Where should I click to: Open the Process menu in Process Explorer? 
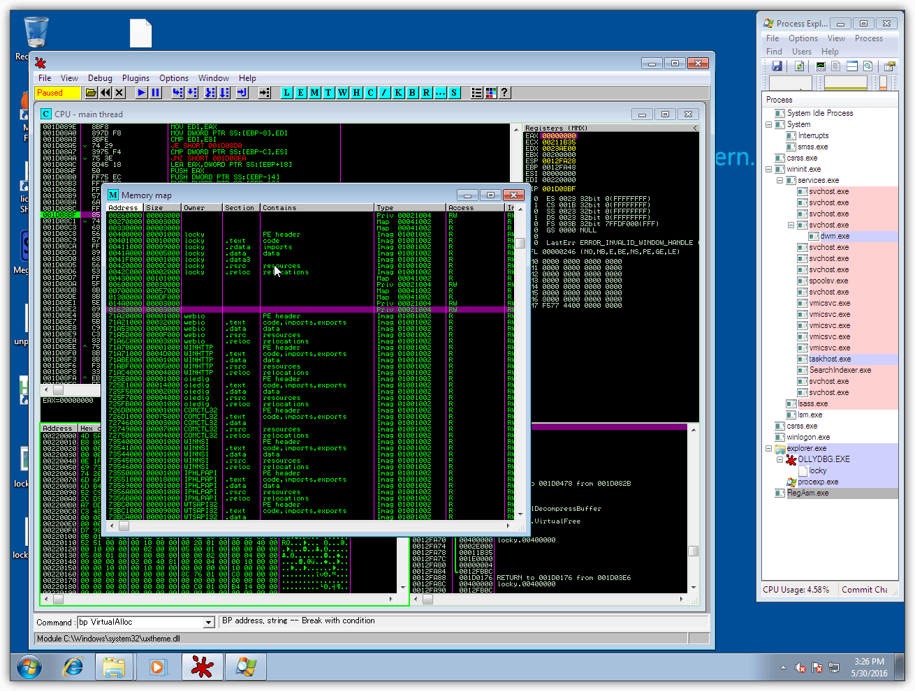[x=869, y=38]
